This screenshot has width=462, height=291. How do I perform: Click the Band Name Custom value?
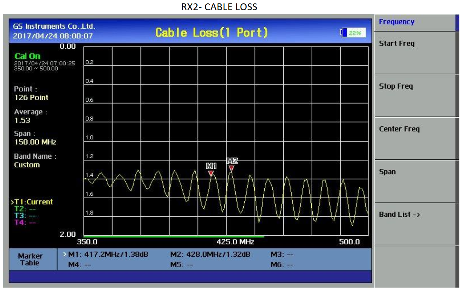(27, 165)
